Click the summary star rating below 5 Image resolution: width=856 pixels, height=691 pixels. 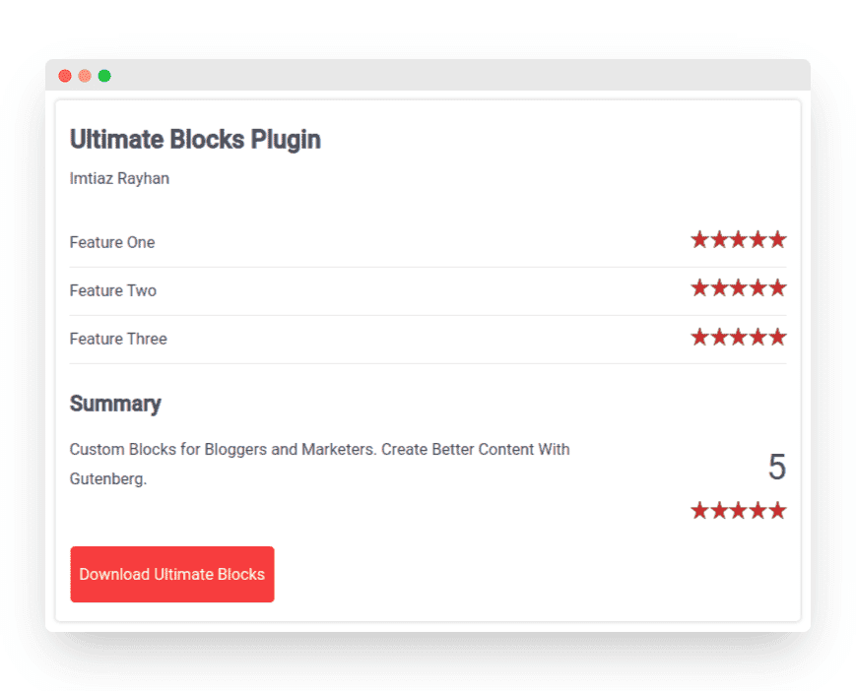click(x=738, y=511)
